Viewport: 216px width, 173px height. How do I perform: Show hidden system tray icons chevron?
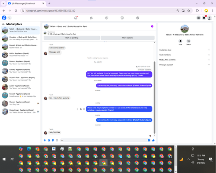188,159
